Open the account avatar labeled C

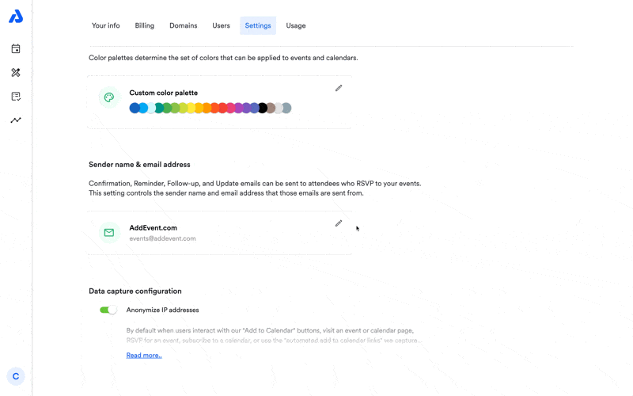(16, 376)
